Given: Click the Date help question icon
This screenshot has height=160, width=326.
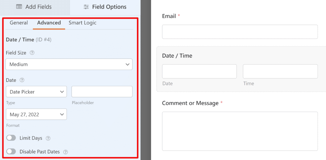Looking at the screenshot, I should coord(22,80).
